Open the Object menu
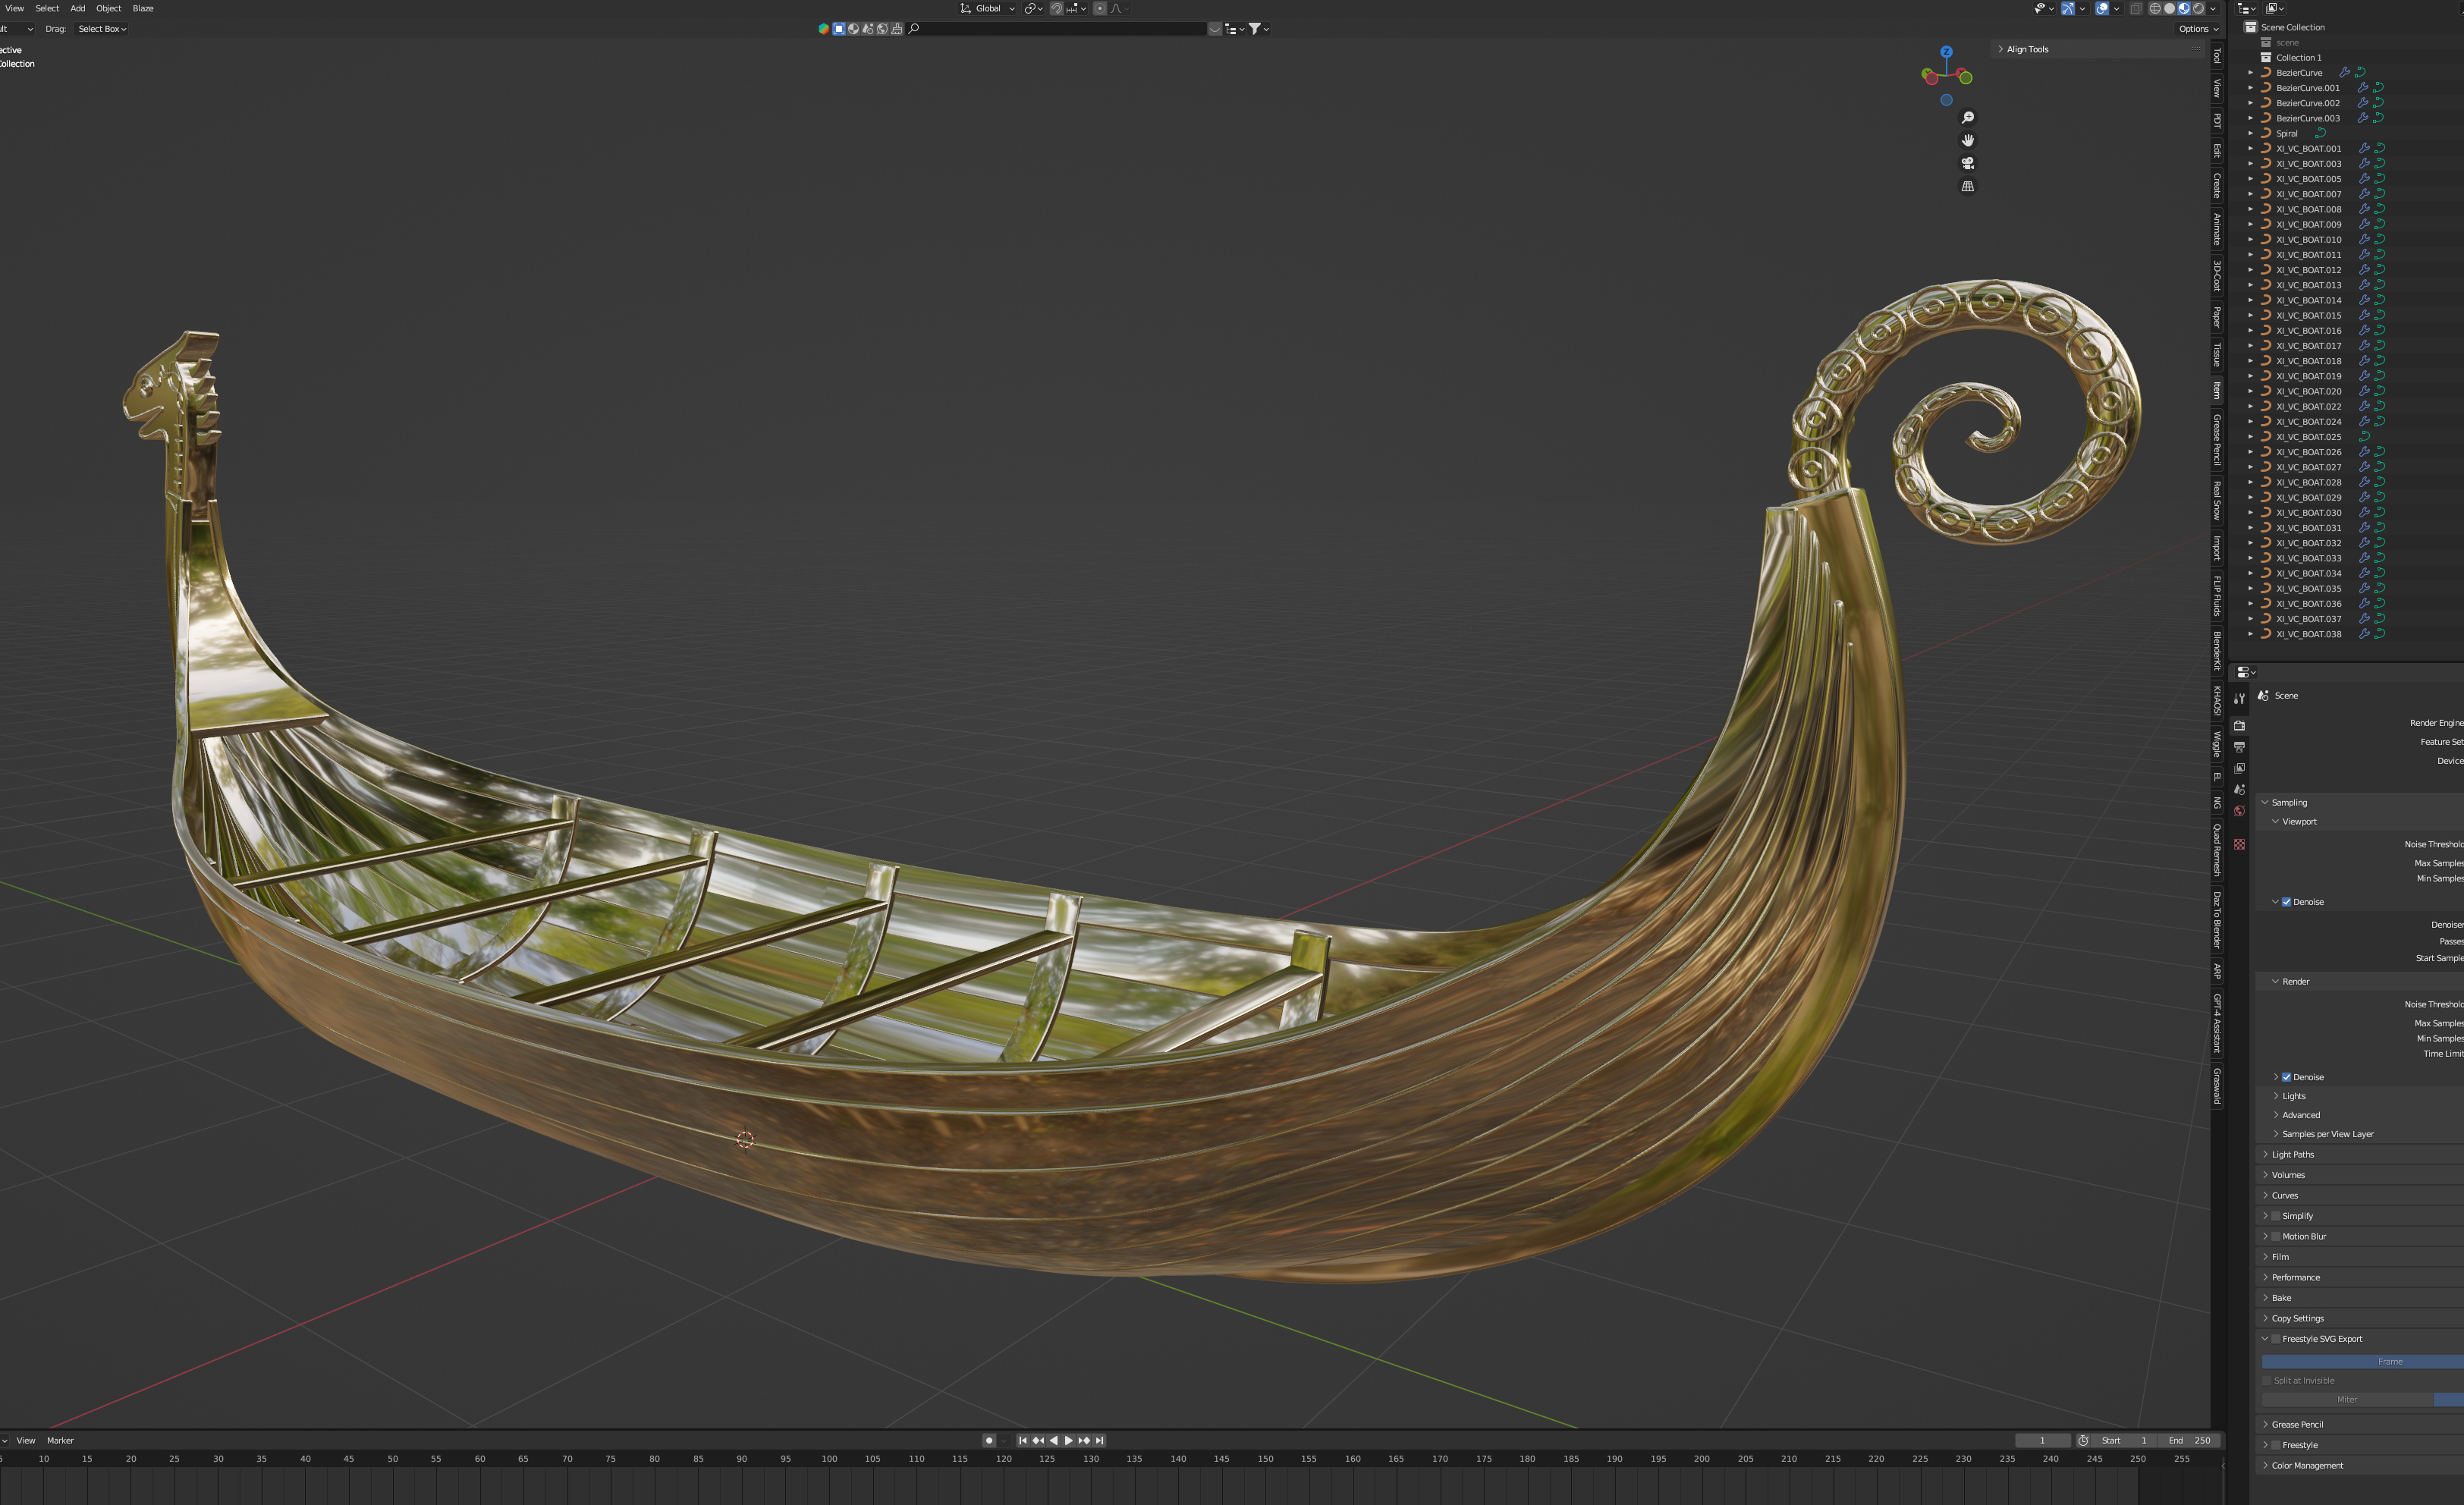This screenshot has height=1505, width=2464. pos(108,8)
